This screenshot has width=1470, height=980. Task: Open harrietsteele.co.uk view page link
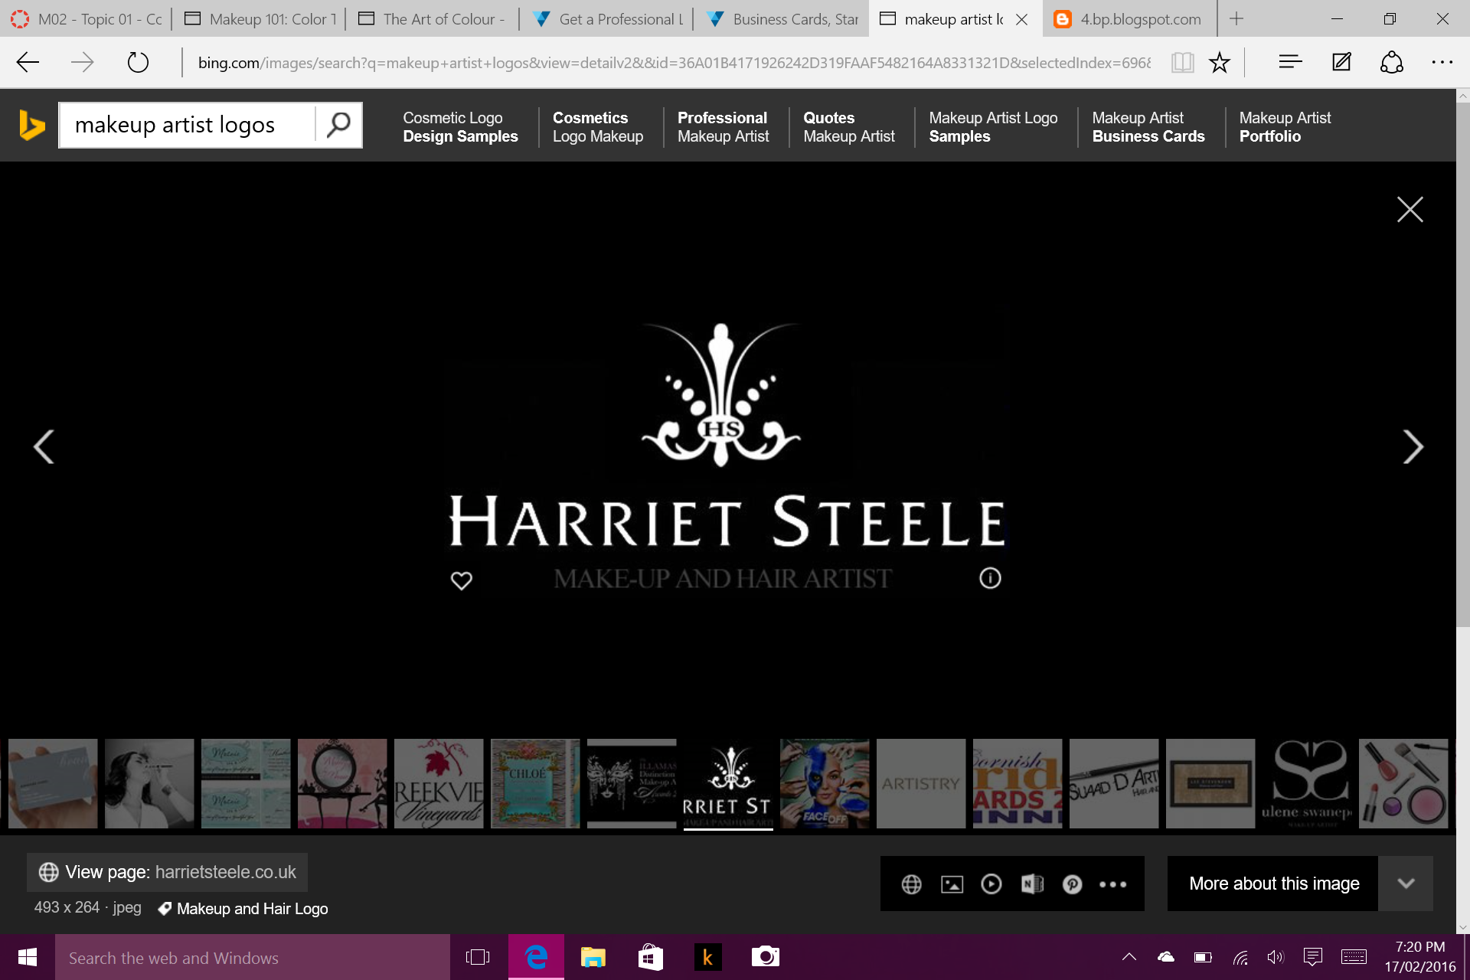pyautogui.click(x=225, y=872)
